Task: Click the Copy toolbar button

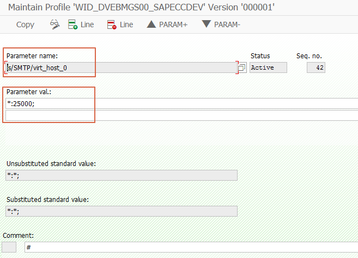Action: click(x=25, y=24)
